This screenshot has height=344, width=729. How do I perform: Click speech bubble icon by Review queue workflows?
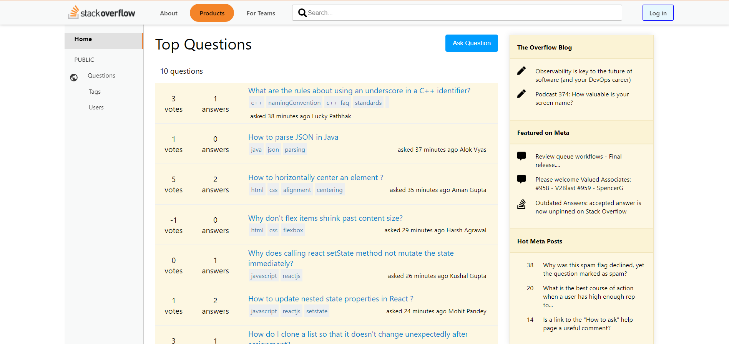[521, 156]
